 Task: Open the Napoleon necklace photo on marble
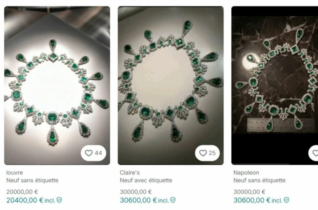(275, 85)
